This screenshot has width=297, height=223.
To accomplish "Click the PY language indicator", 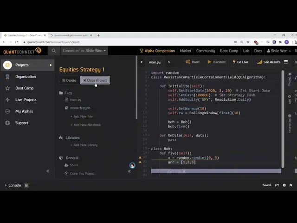I will (x=277, y=185).
